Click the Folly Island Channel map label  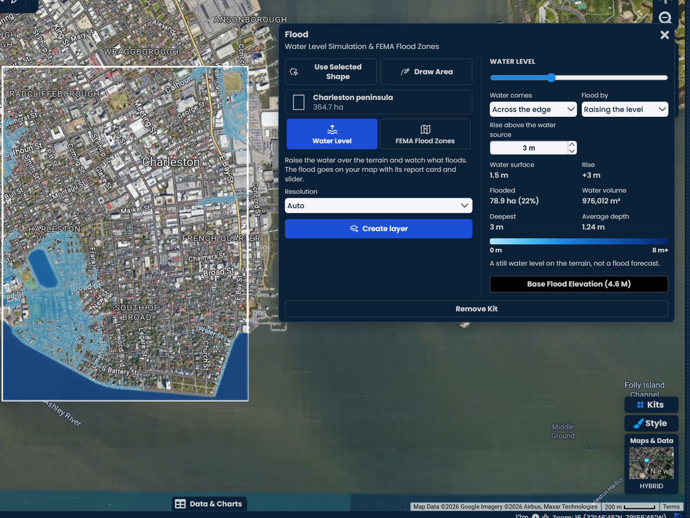click(645, 390)
